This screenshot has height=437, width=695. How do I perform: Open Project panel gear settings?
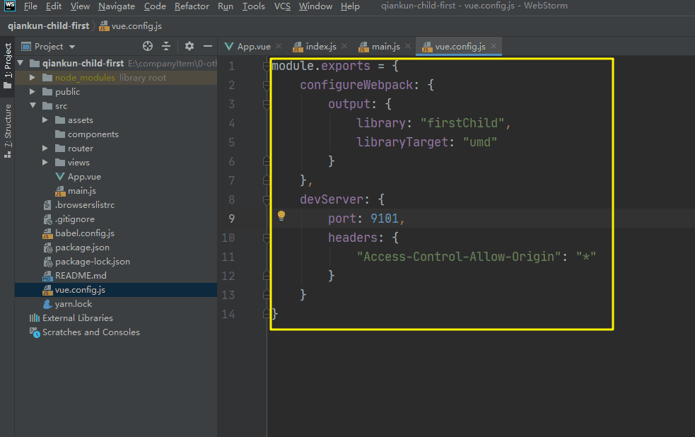pyautogui.click(x=189, y=47)
